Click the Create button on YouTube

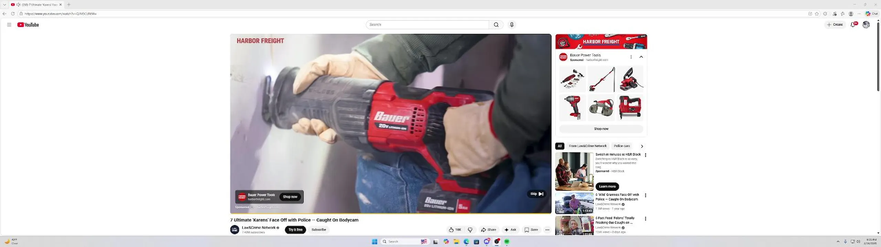[835, 25]
